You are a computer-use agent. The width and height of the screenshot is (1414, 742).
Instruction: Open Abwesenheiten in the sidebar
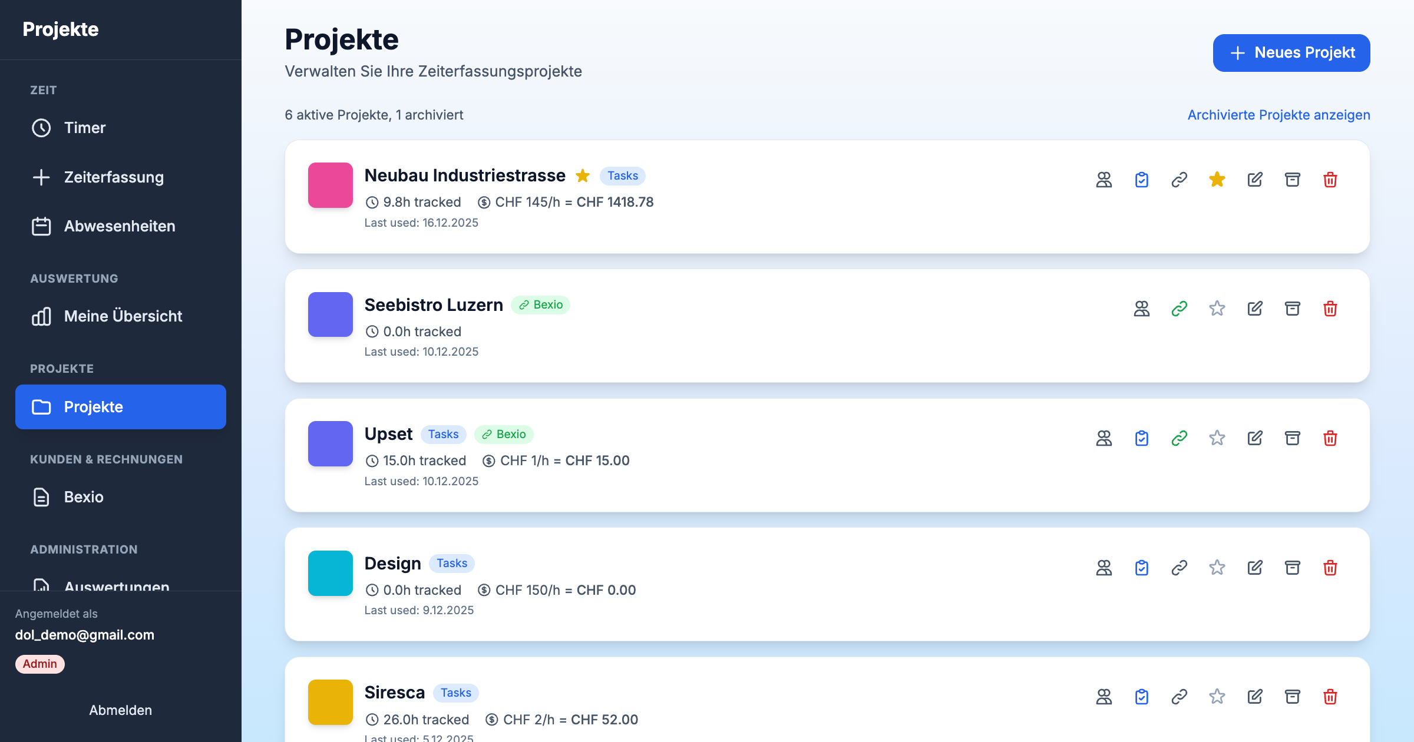coord(119,226)
